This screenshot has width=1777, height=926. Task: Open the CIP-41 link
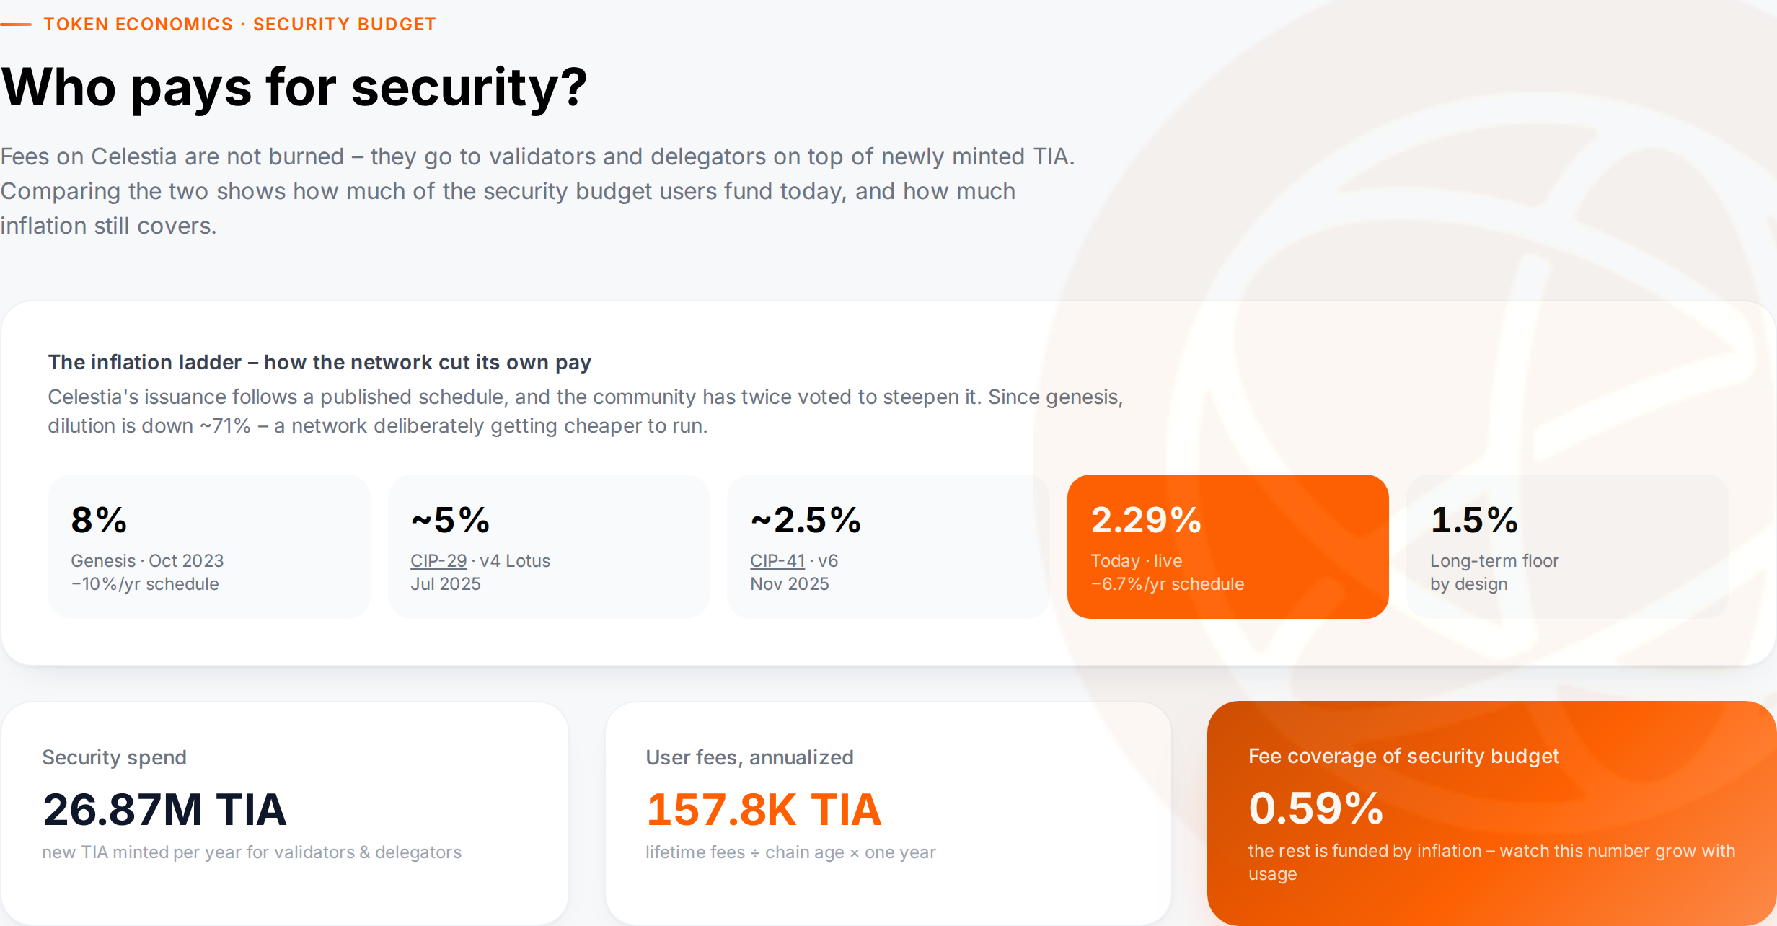pyautogui.click(x=777, y=560)
